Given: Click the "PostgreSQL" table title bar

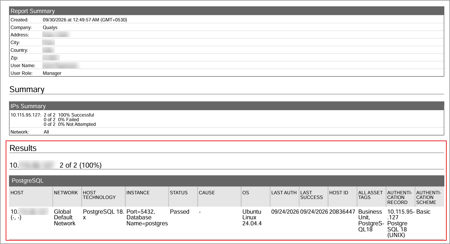Looking at the screenshot, I should coord(226,181).
